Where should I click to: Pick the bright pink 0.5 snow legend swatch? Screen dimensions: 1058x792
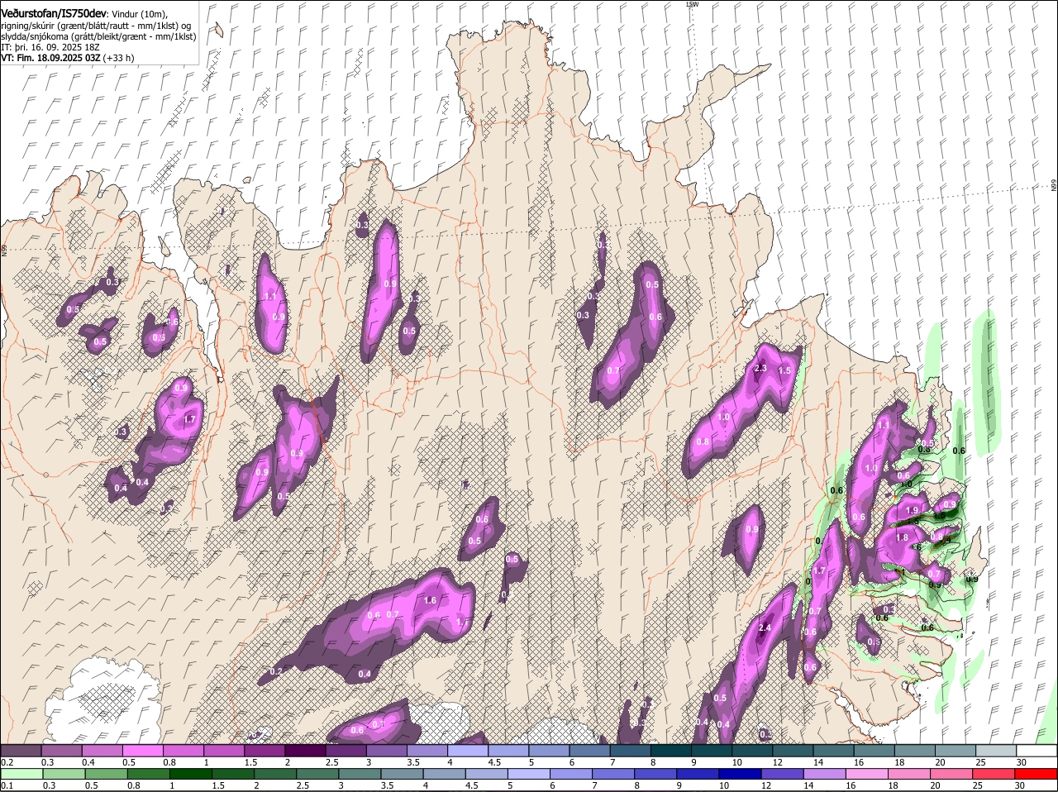click(x=142, y=751)
